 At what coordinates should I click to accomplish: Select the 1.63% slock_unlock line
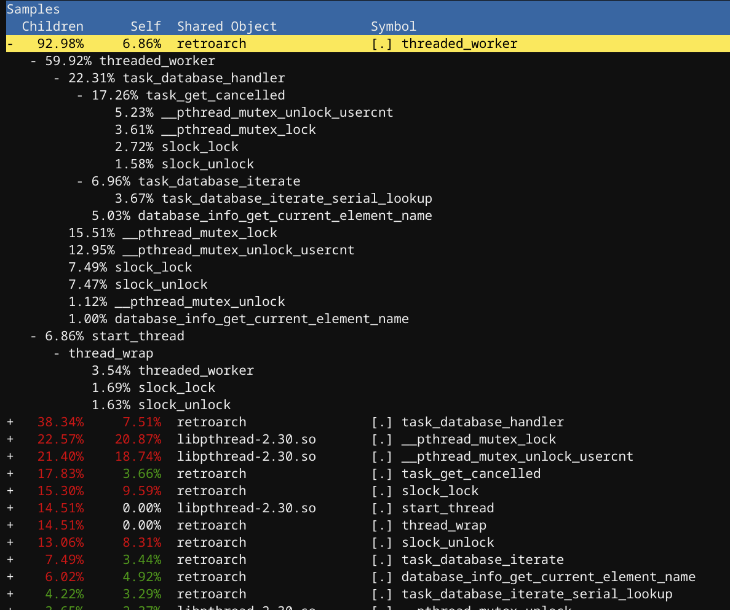pyautogui.click(x=161, y=405)
